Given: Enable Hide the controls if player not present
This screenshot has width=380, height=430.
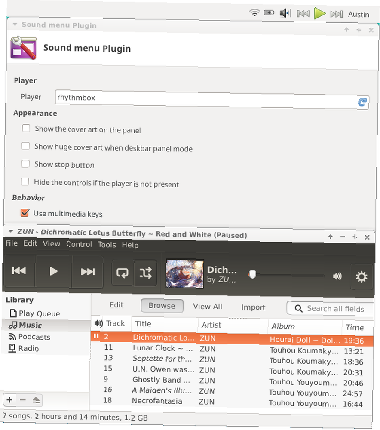Looking at the screenshot, I should [x=25, y=181].
